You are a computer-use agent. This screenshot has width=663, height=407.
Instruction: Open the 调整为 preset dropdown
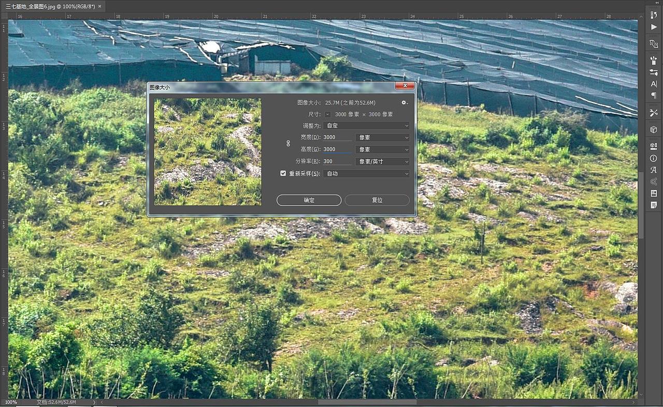[x=367, y=126]
